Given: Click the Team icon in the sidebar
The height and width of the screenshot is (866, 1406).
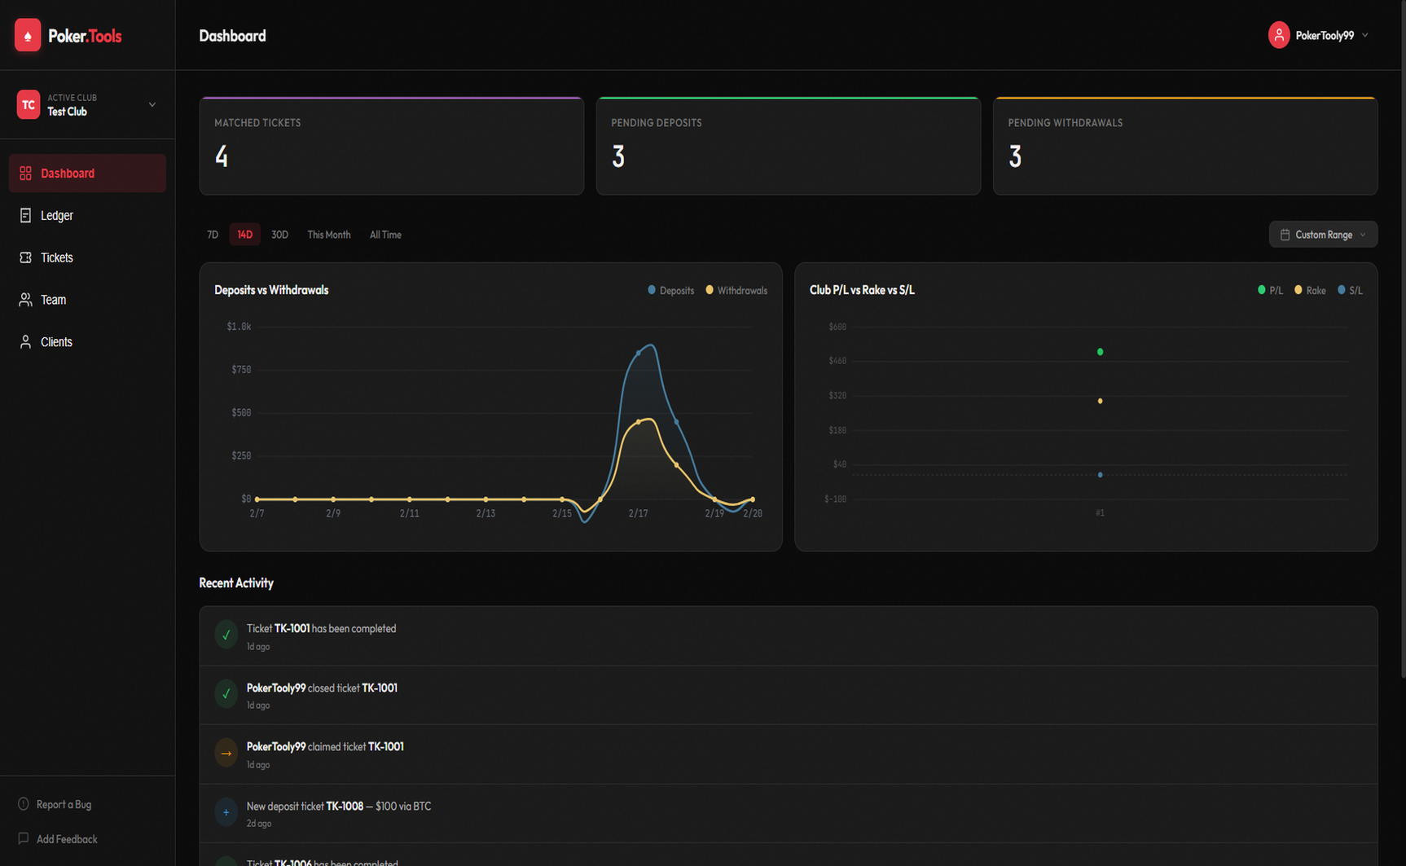Looking at the screenshot, I should [x=25, y=300].
